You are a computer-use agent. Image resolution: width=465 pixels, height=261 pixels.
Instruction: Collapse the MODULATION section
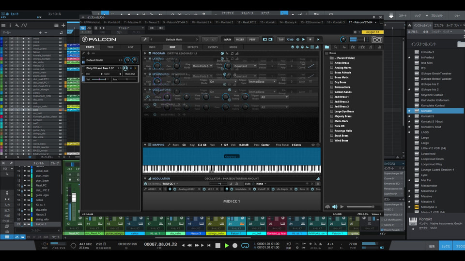point(145,179)
